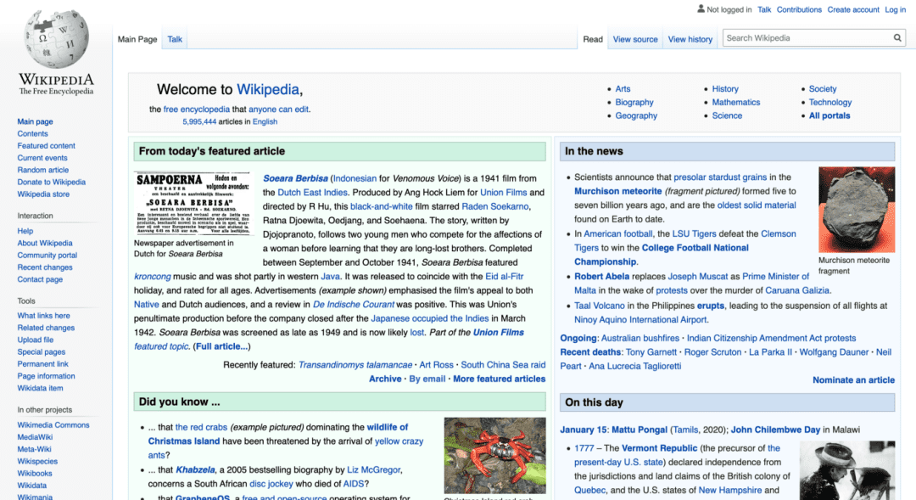Open Recent changes in the sidebar
This screenshot has width=916, height=500.
[x=45, y=267]
